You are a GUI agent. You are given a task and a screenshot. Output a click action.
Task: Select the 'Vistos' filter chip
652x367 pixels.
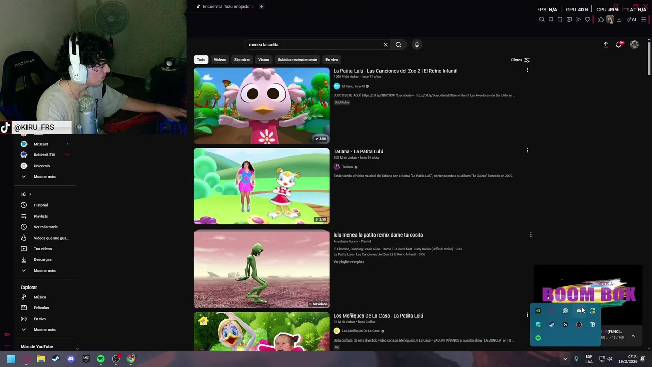263,60
